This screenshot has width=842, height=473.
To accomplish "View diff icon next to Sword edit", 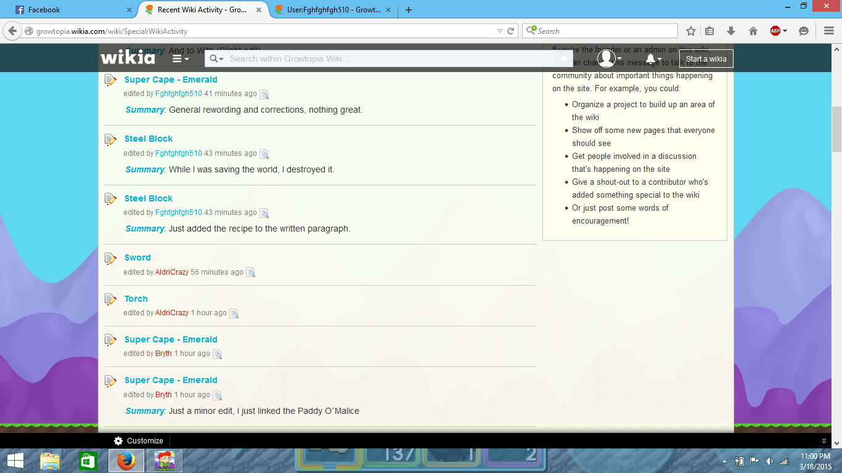I will [251, 272].
